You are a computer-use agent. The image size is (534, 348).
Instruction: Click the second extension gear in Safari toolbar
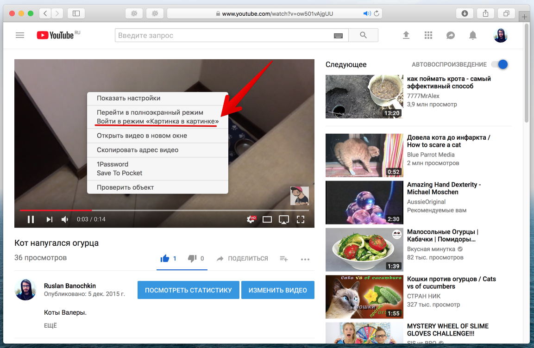[155, 13]
